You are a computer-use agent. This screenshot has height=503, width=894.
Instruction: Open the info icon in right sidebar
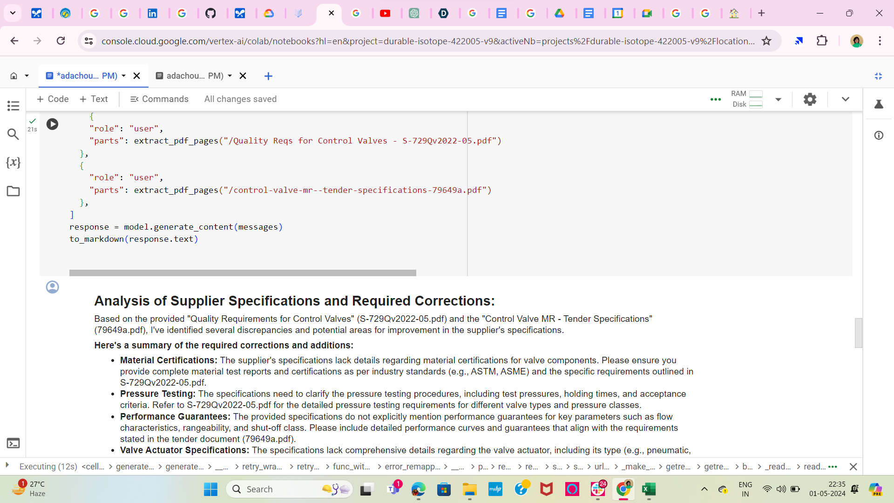[x=879, y=136]
